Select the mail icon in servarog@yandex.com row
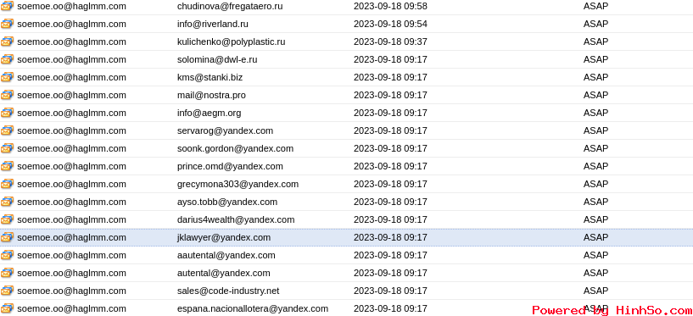693x316 pixels. (x=7, y=130)
